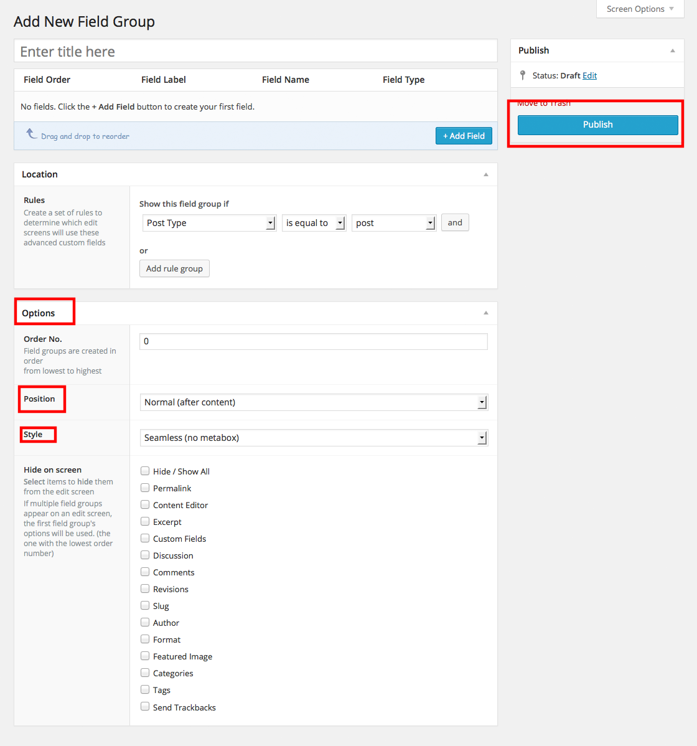Toggle the Custom Fields checkbox
697x746 pixels.
(x=145, y=539)
